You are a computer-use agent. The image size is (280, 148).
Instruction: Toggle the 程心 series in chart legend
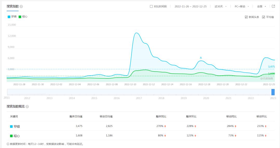pyautogui.click(x=23, y=17)
